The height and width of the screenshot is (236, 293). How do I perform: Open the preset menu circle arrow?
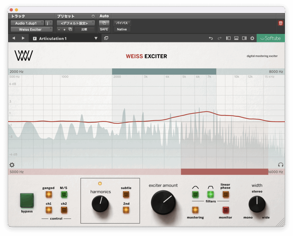tap(93, 16)
